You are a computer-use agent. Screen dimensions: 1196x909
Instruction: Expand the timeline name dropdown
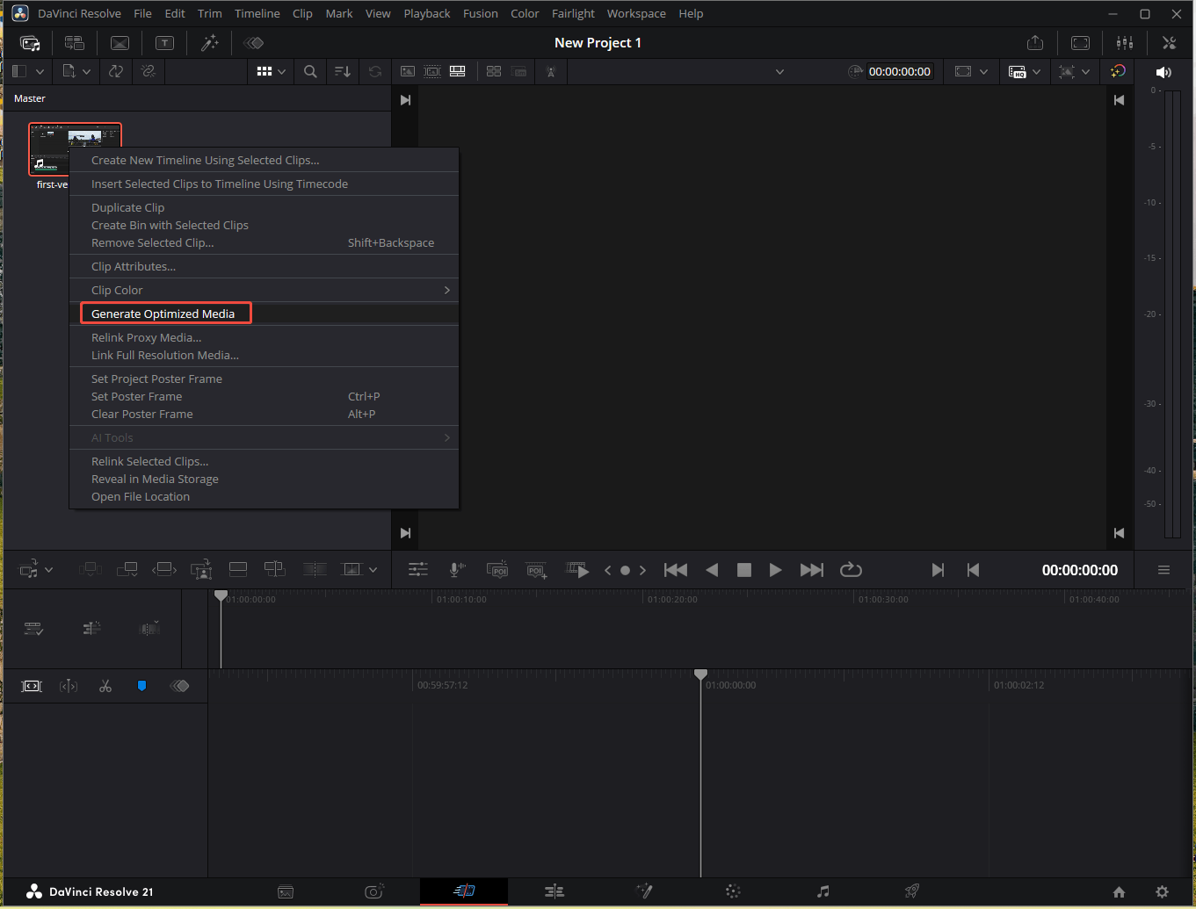(779, 72)
